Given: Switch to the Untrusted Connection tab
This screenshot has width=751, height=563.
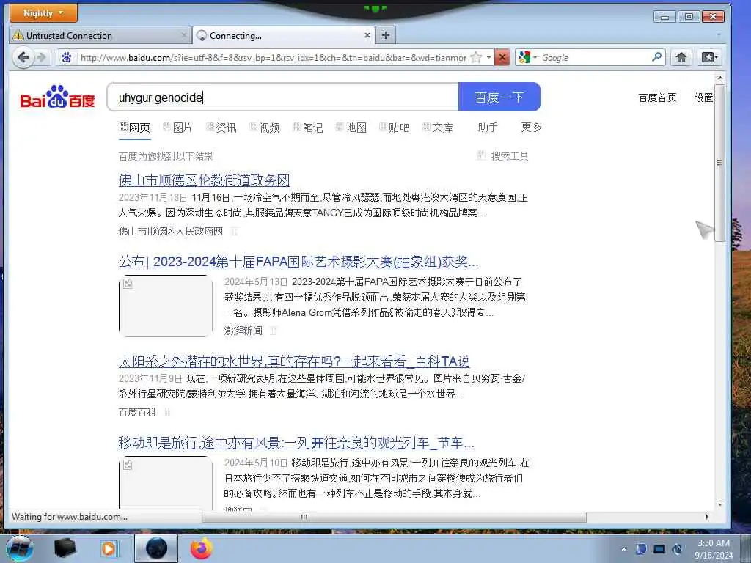Looking at the screenshot, I should point(99,35).
